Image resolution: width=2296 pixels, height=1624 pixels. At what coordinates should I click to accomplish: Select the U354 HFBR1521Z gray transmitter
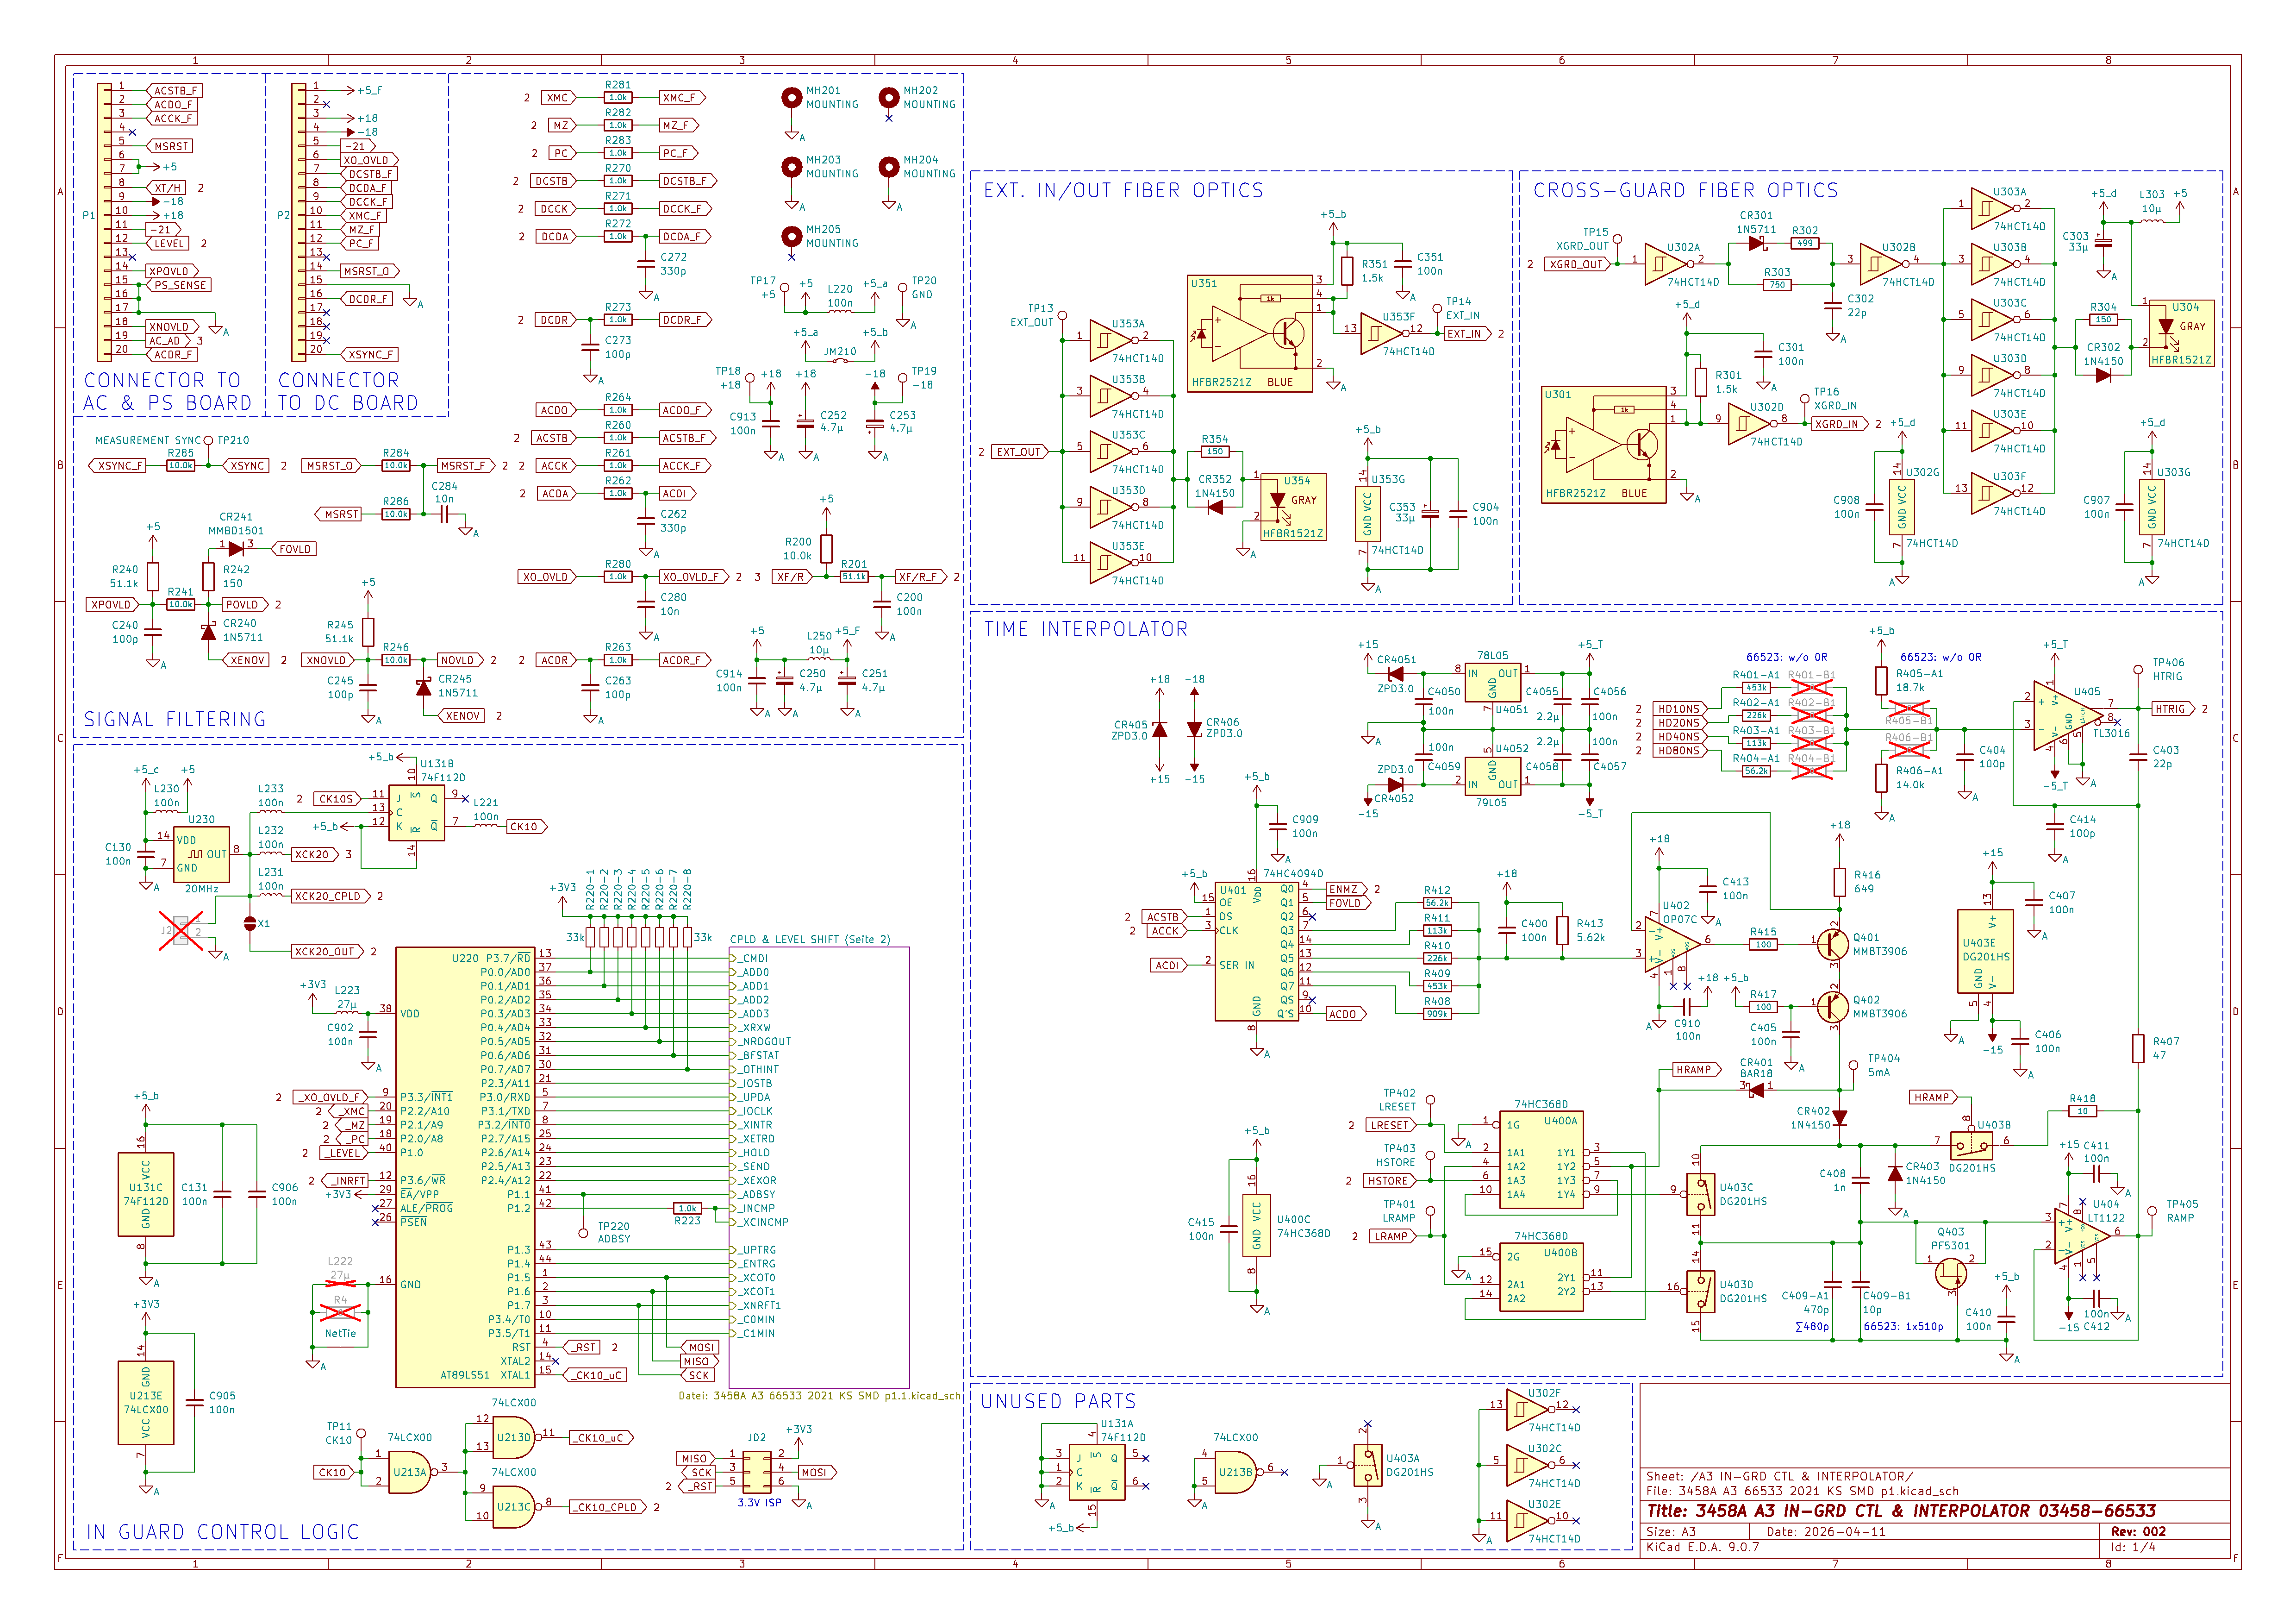tap(1292, 508)
